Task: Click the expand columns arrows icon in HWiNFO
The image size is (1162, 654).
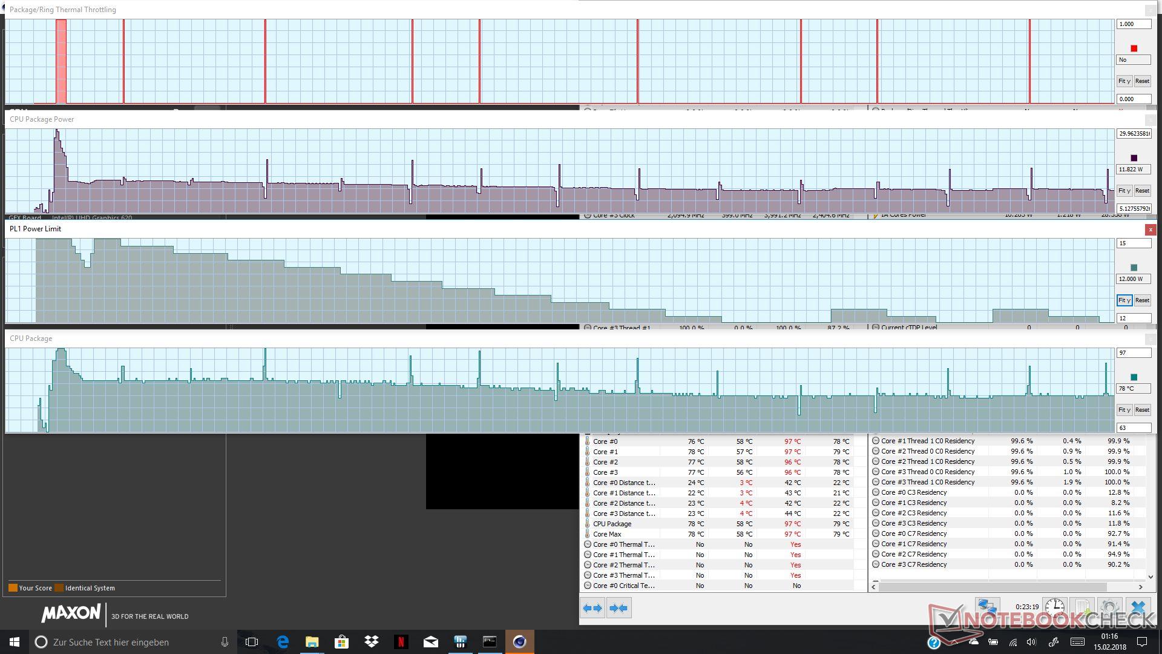Action: coord(592,608)
